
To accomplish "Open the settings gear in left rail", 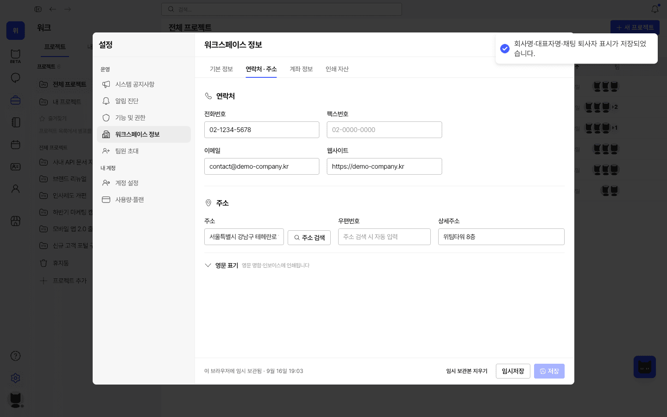I will [x=15, y=378].
